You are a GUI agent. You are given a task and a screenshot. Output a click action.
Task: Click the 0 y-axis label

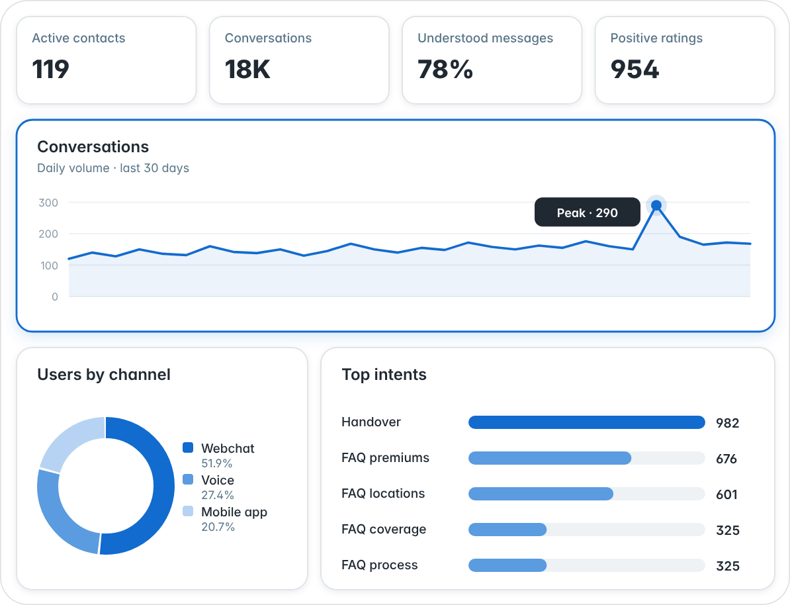click(55, 297)
